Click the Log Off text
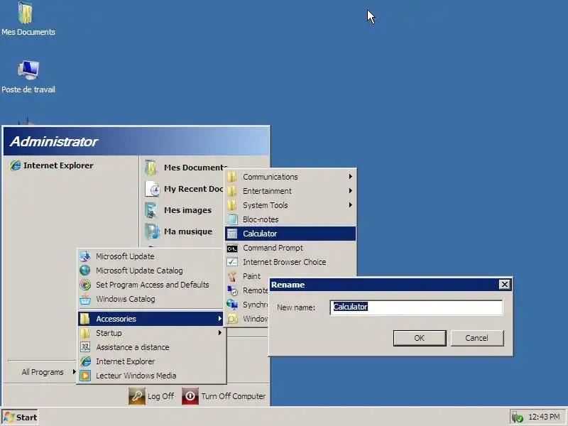 click(161, 396)
